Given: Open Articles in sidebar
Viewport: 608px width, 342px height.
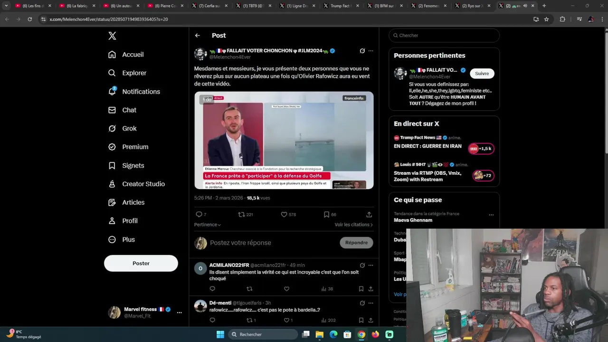Looking at the screenshot, I should coord(126,202).
